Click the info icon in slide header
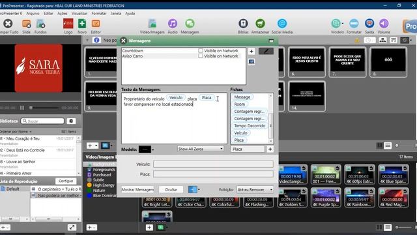Viewport: 417px width, 235px height. (96, 40)
